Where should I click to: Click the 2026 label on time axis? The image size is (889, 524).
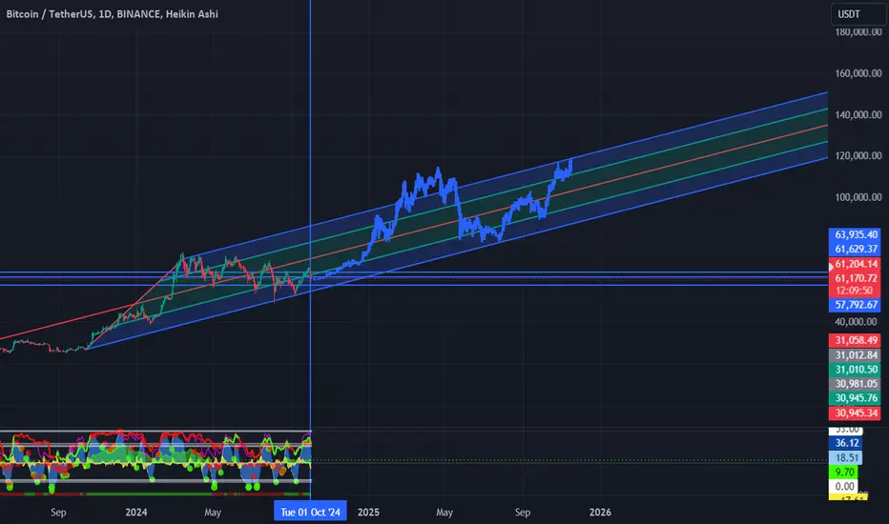tap(600, 513)
